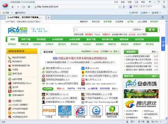Open the QQ下载 top link
The height and width of the screenshot is (124, 168).
(130, 22)
